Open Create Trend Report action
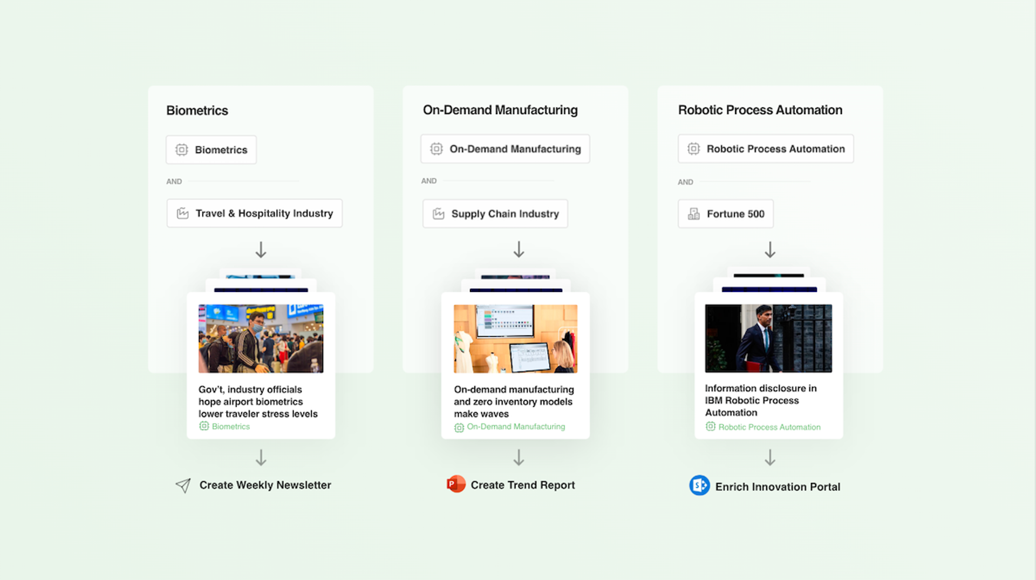1036x580 pixels. click(522, 485)
